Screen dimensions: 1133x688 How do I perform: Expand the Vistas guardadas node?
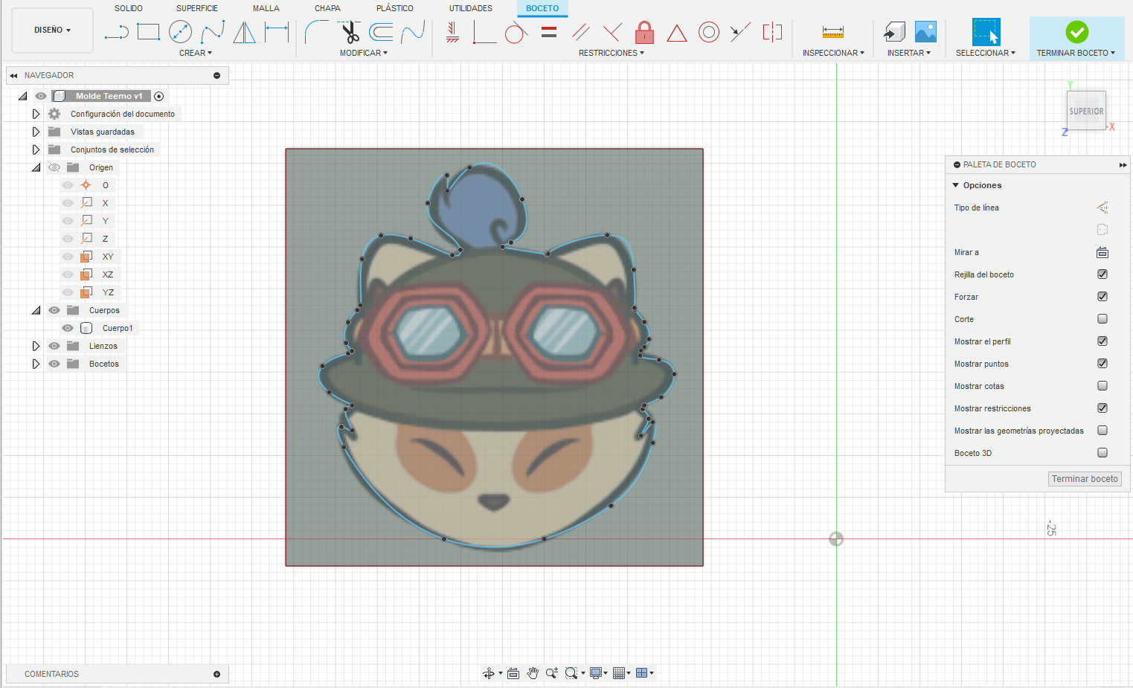click(36, 132)
